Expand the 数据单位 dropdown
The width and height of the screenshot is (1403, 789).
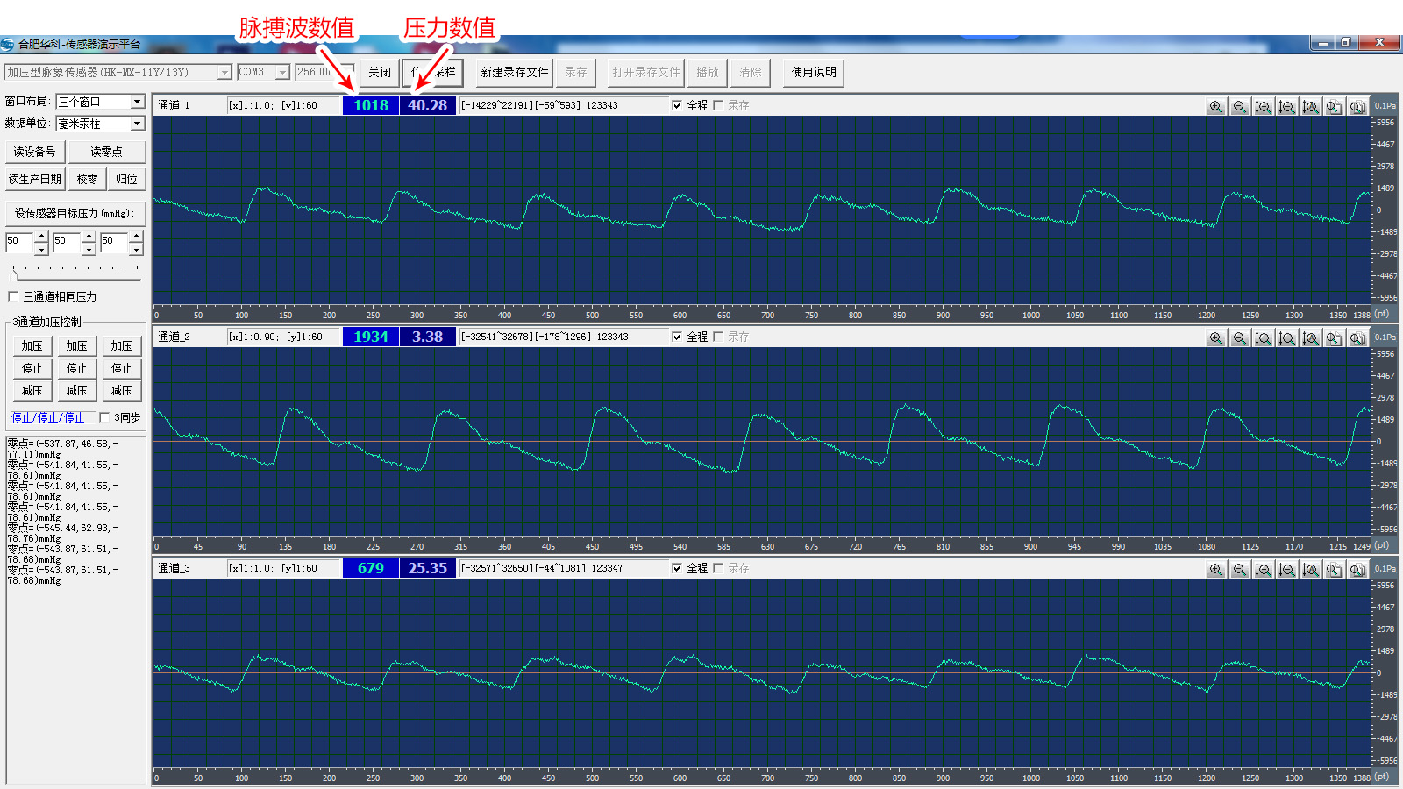coord(138,124)
